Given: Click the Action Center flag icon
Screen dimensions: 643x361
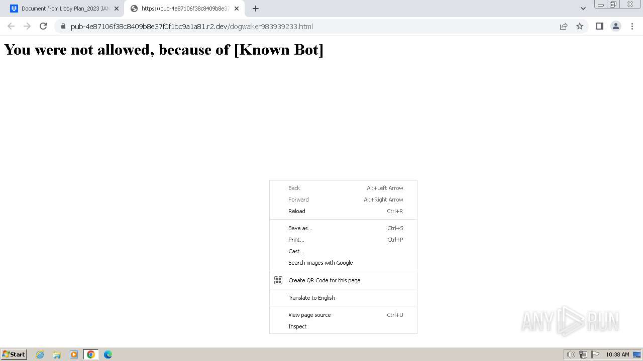Looking at the screenshot, I should tap(595, 354).
